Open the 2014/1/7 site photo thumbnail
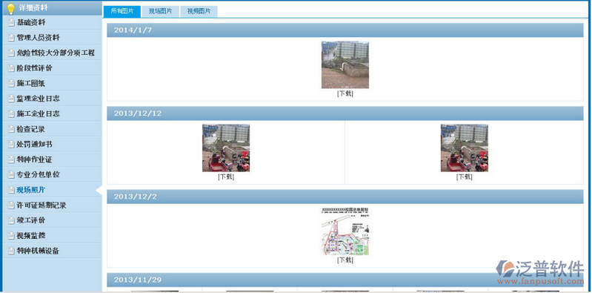 click(345, 65)
